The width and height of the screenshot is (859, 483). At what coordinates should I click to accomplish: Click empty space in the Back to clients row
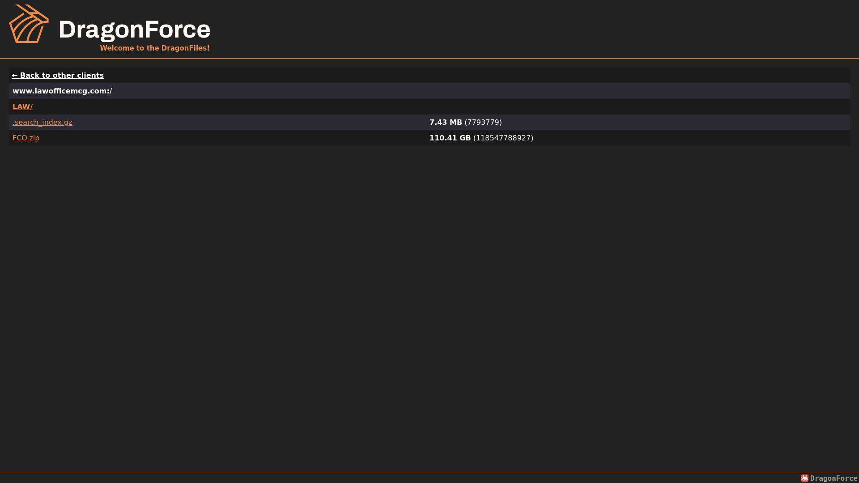(x=447, y=75)
